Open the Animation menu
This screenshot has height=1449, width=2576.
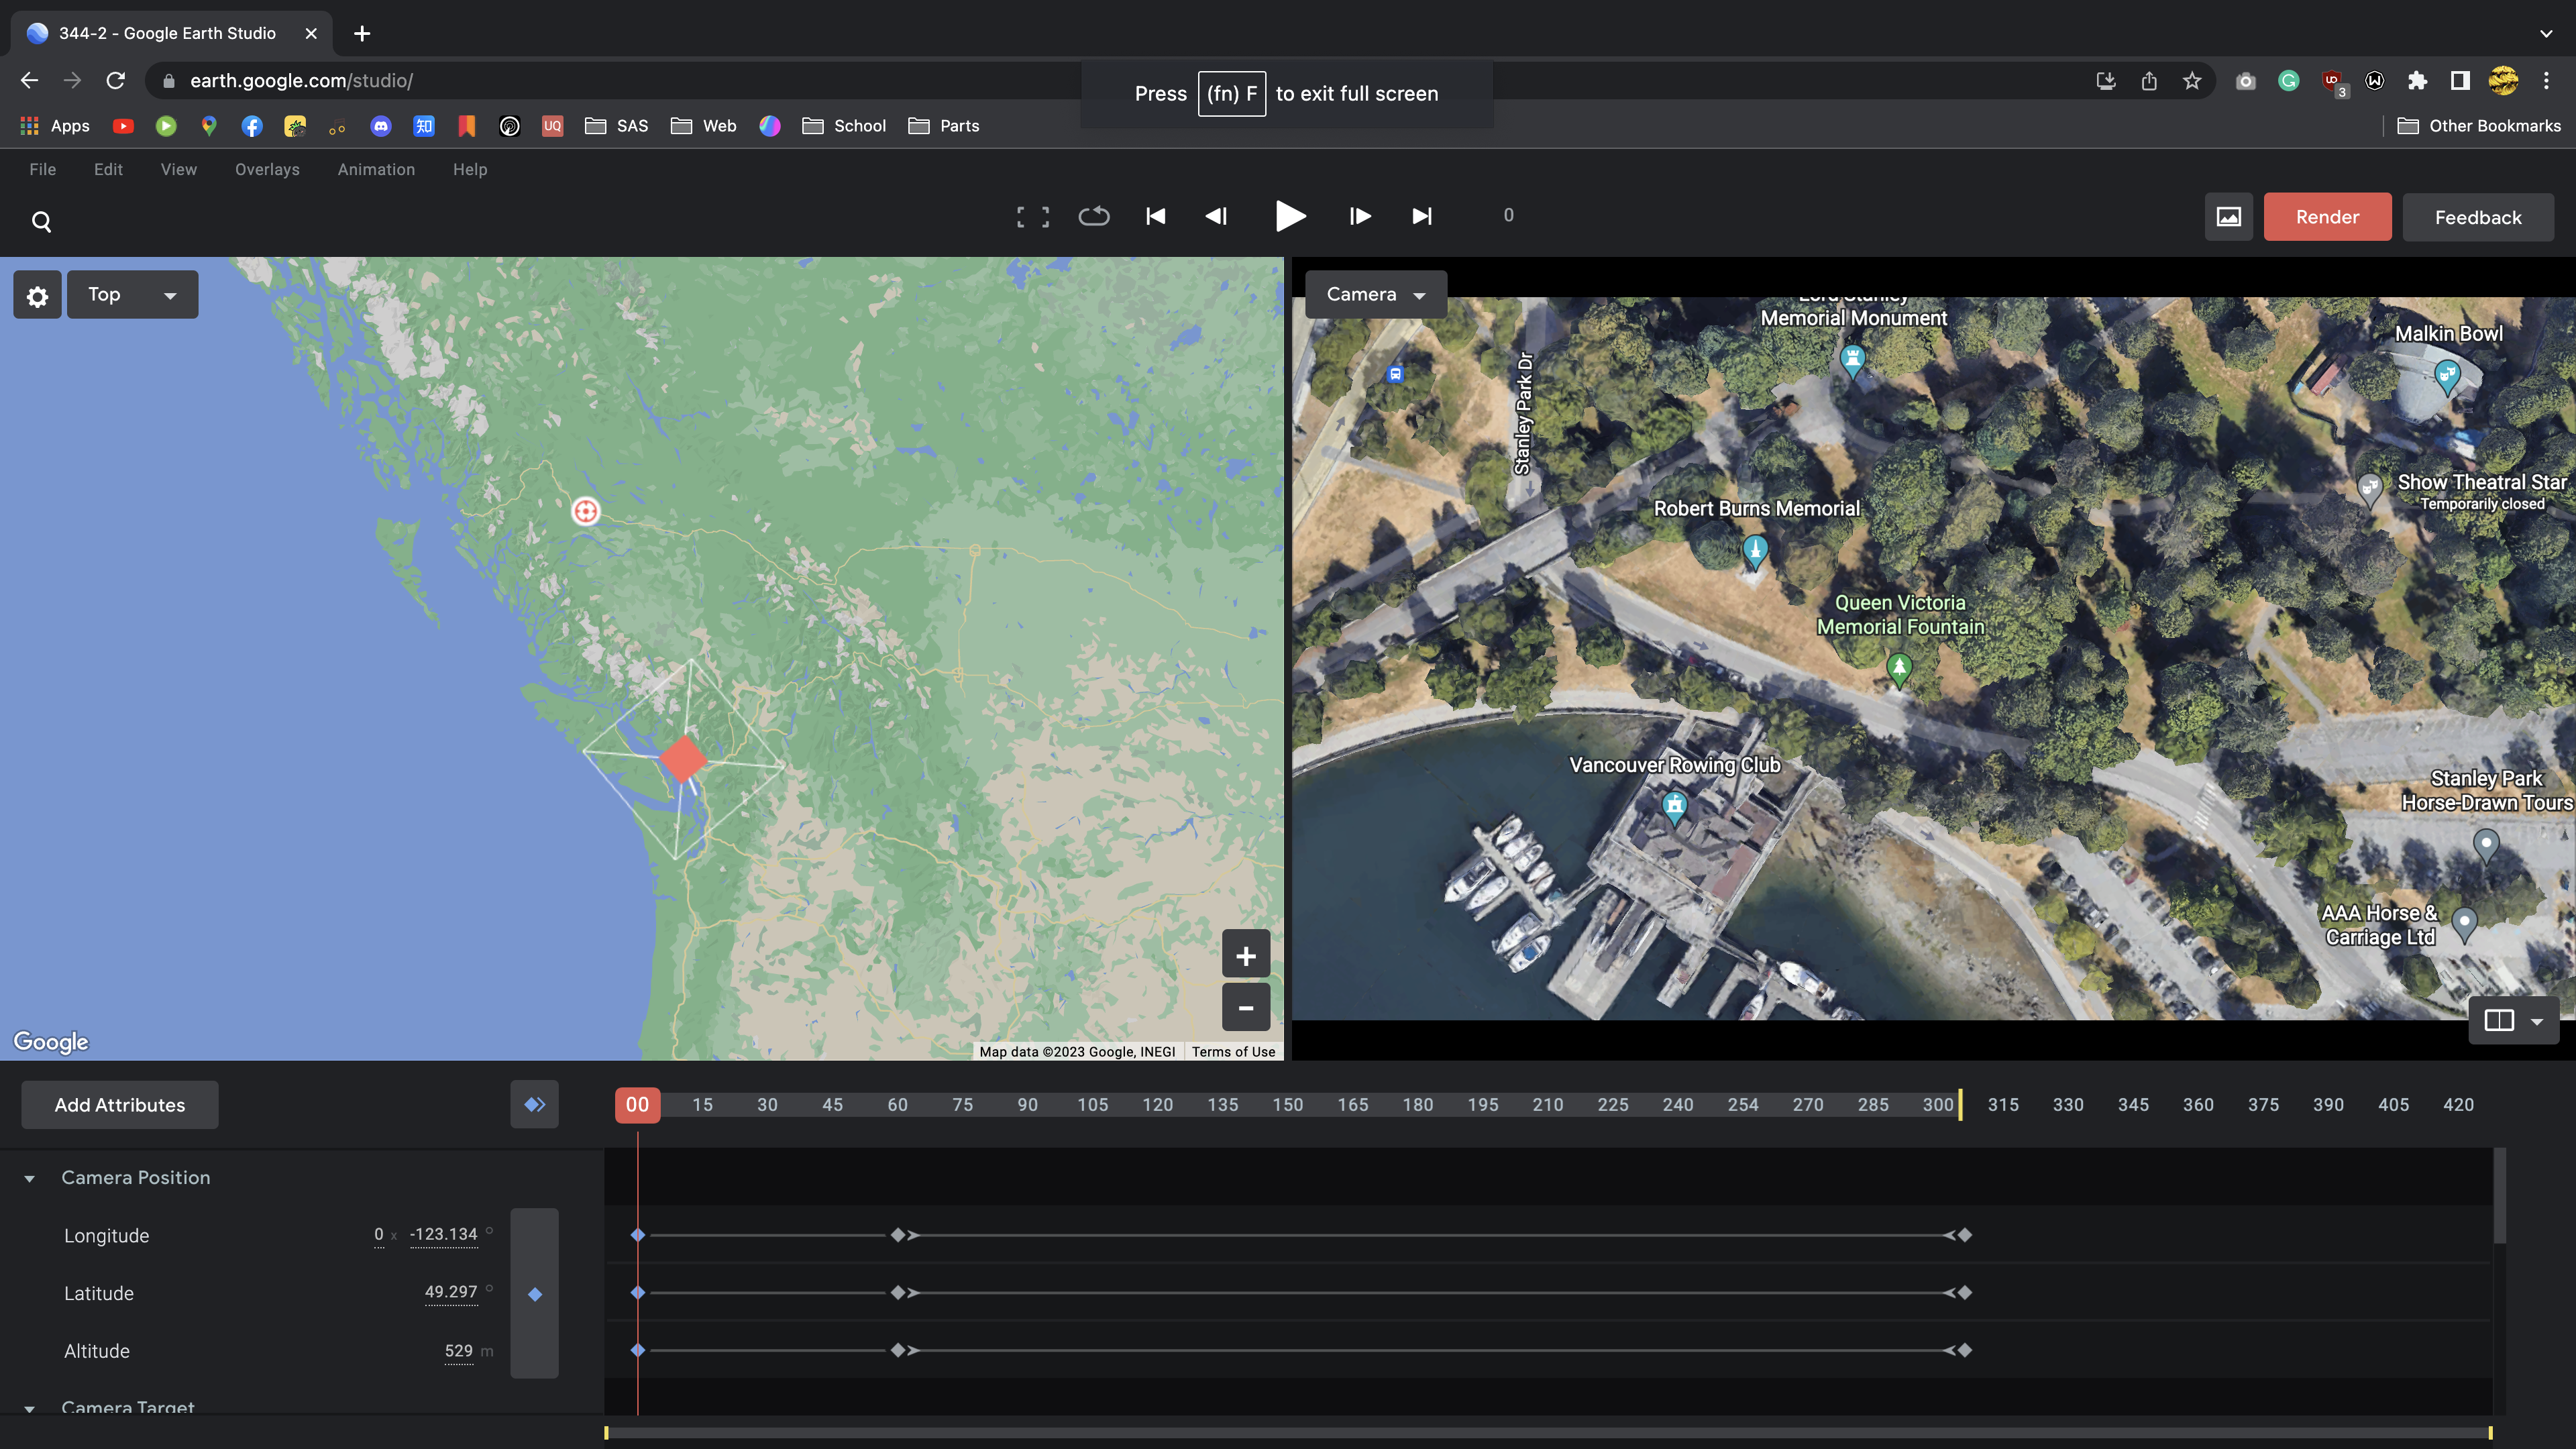point(376,170)
